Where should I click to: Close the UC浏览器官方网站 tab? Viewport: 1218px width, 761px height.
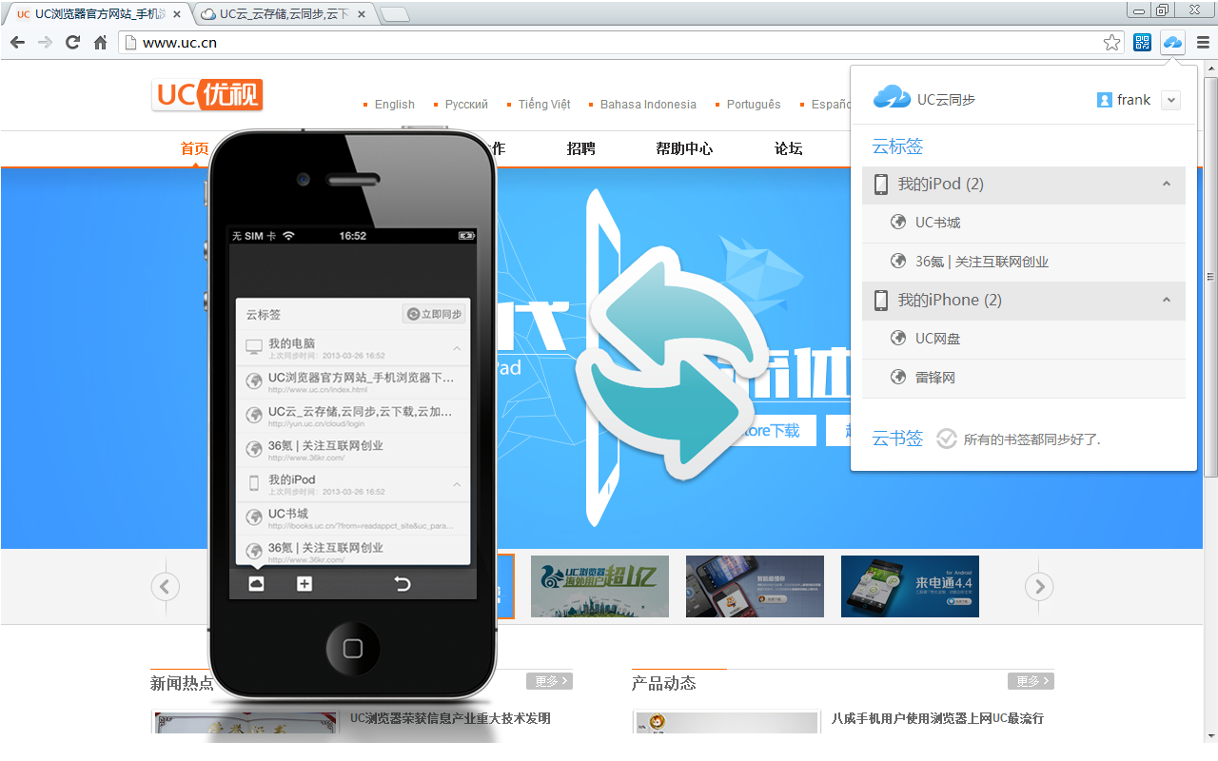click(x=177, y=14)
